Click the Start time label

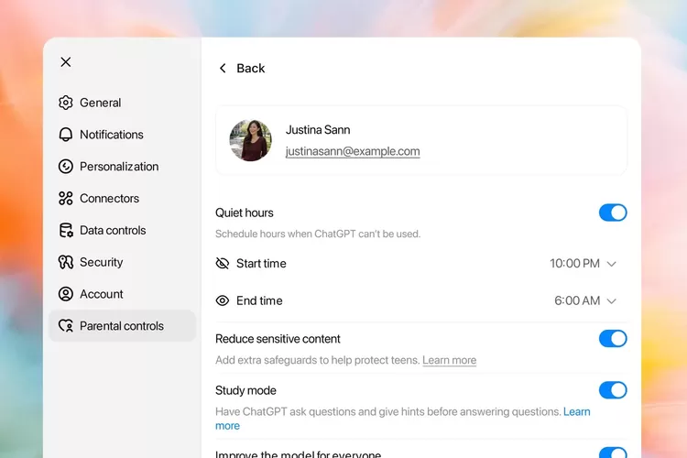pyautogui.click(x=261, y=264)
